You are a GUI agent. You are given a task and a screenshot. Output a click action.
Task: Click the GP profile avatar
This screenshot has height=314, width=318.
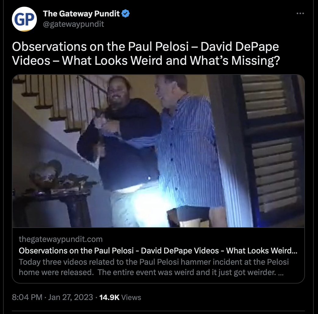tap(24, 19)
